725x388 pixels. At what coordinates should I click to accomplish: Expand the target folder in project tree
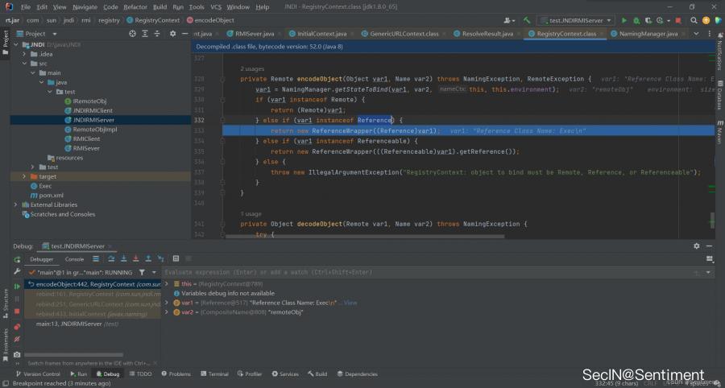pos(25,176)
